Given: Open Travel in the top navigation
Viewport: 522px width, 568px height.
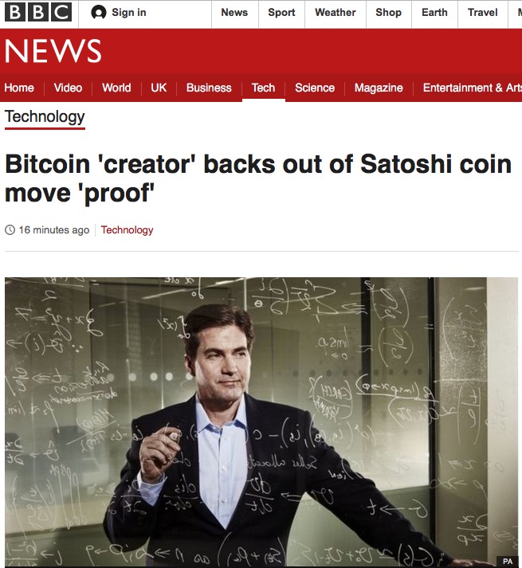Looking at the screenshot, I should point(482,12).
